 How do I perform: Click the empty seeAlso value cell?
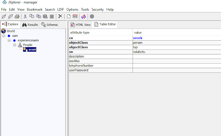[177, 61]
